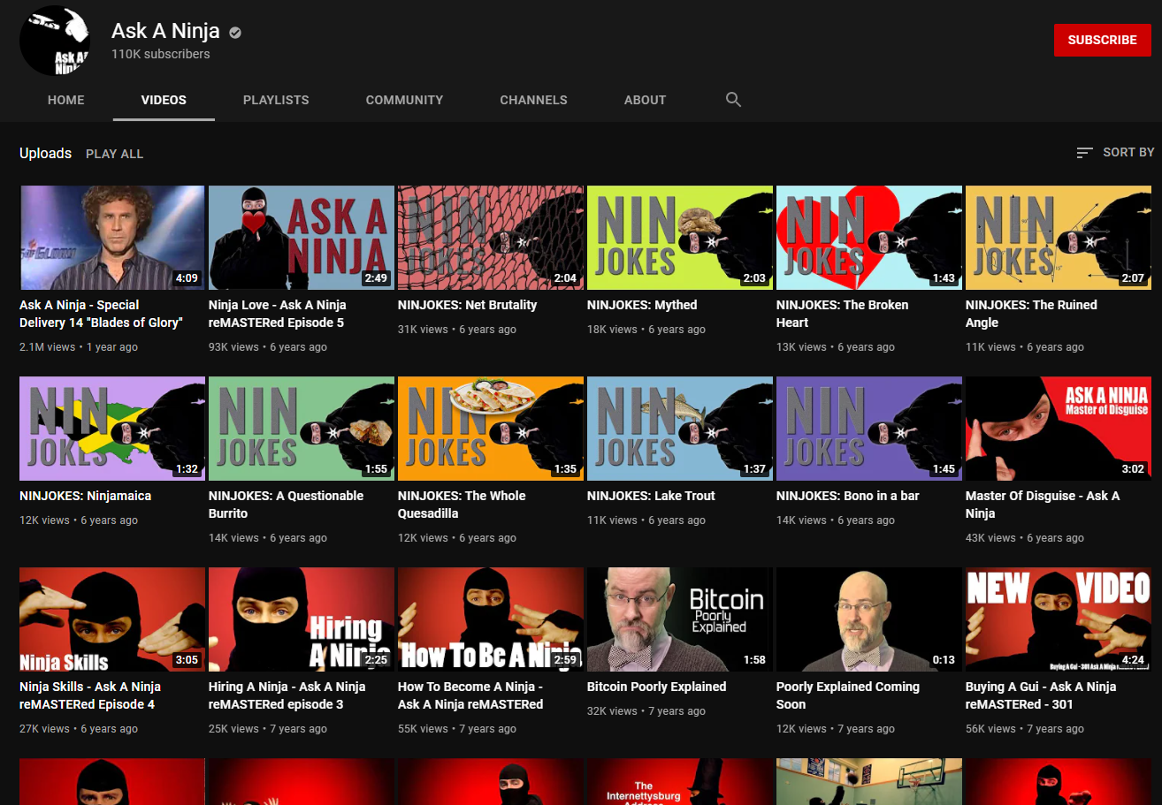This screenshot has height=805, width=1162.
Task: Play the Hiring A Ninja thumbnail
Action: click(302, 619)
